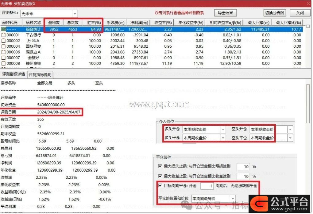Close the window with the top-right X
This screenshot has height=214, width=313.
pyautogui.click(x=308, y=3)
